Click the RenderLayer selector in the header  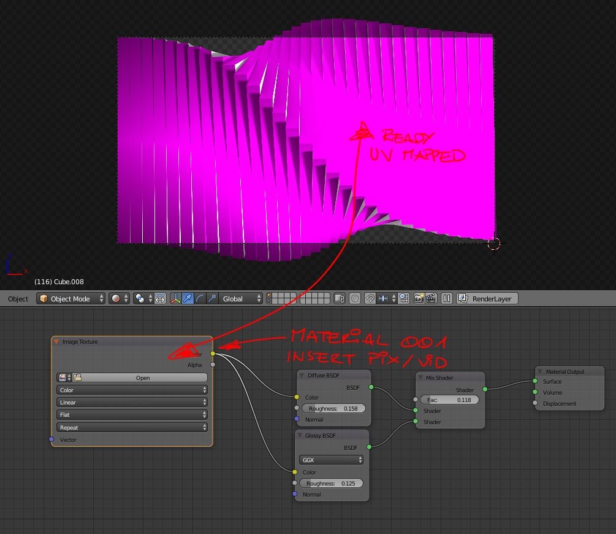point(487,298)
